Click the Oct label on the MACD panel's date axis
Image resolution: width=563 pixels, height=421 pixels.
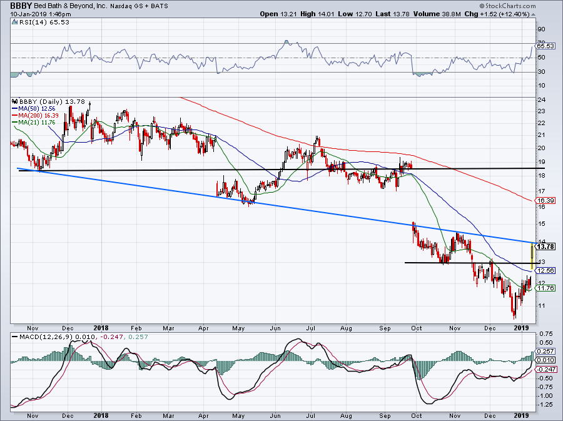point(417,416)
